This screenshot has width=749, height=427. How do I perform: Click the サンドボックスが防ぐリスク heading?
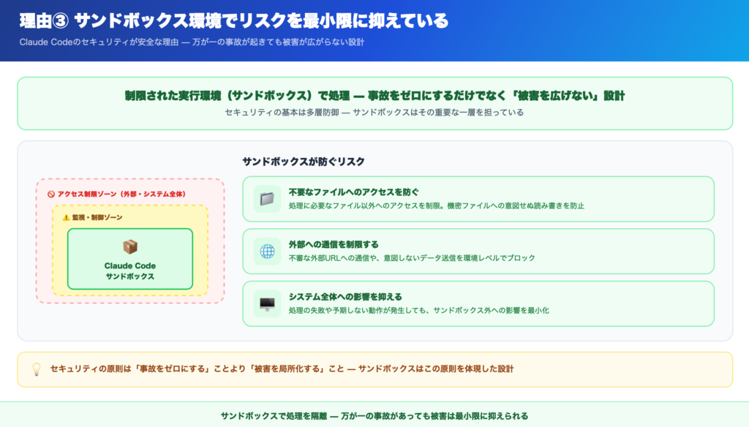click(303, 161)
